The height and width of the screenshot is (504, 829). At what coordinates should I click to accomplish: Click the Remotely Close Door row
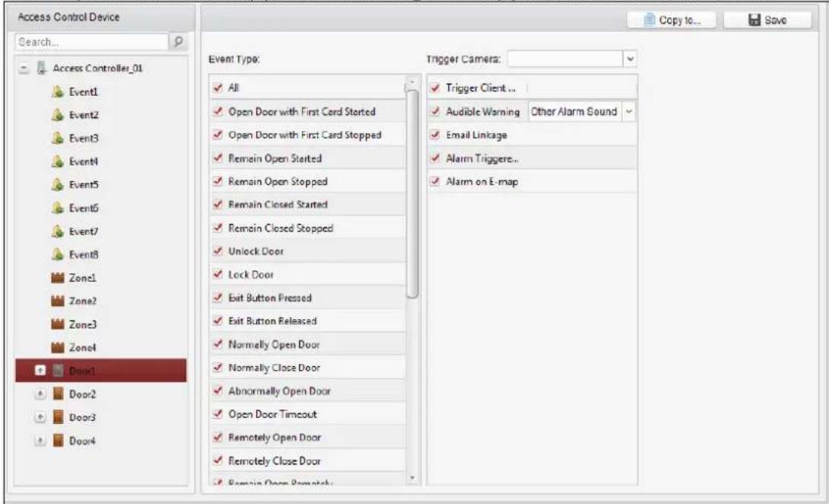308,461
